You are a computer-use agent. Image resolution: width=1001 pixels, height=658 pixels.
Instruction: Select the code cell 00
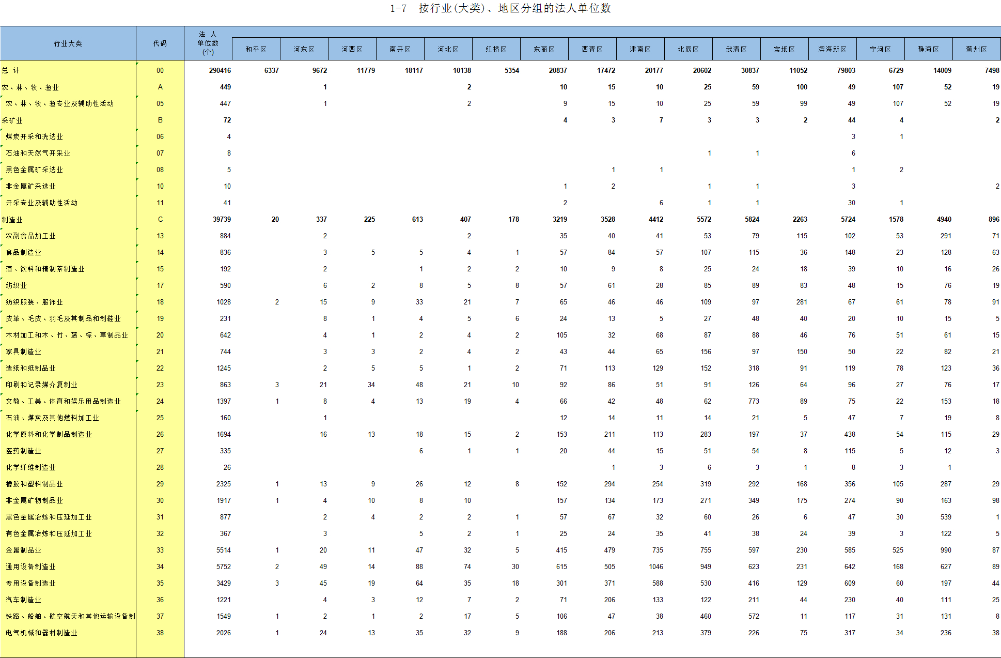tap(160, 70)
